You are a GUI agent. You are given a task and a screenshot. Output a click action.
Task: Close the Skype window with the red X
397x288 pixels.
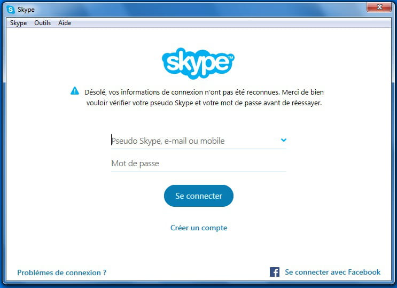[379, 7]
